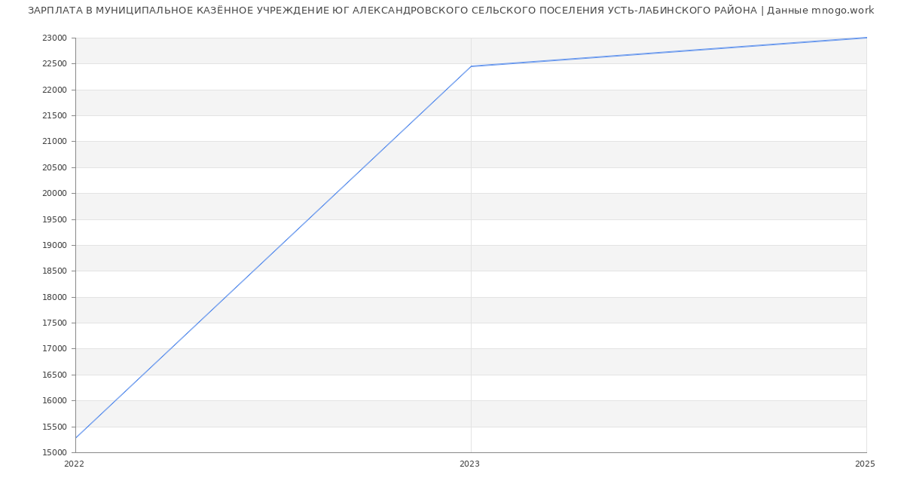Click the line's end data point at 2025
This screenshot has width=904, height=490.
point(866,38)
